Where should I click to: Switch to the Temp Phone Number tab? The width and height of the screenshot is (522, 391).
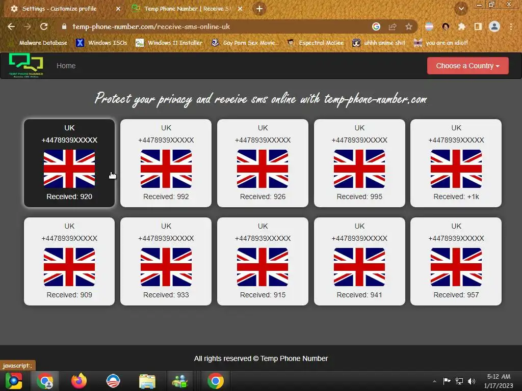click(187, 9)
